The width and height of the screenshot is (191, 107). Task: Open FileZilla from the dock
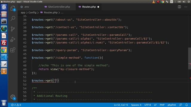pos(4,43)
